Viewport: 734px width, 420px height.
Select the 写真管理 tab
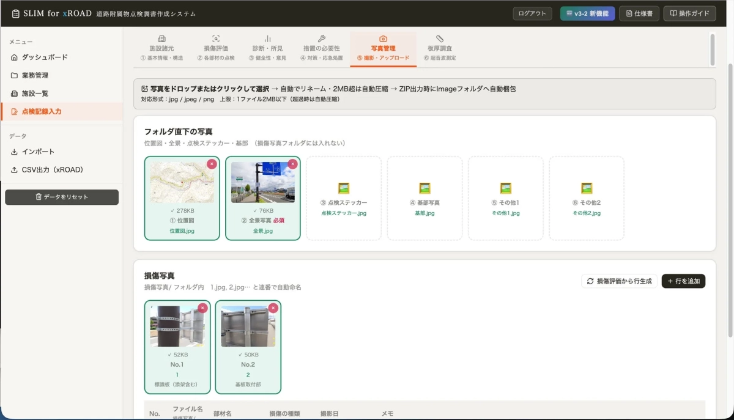point(383,48)
